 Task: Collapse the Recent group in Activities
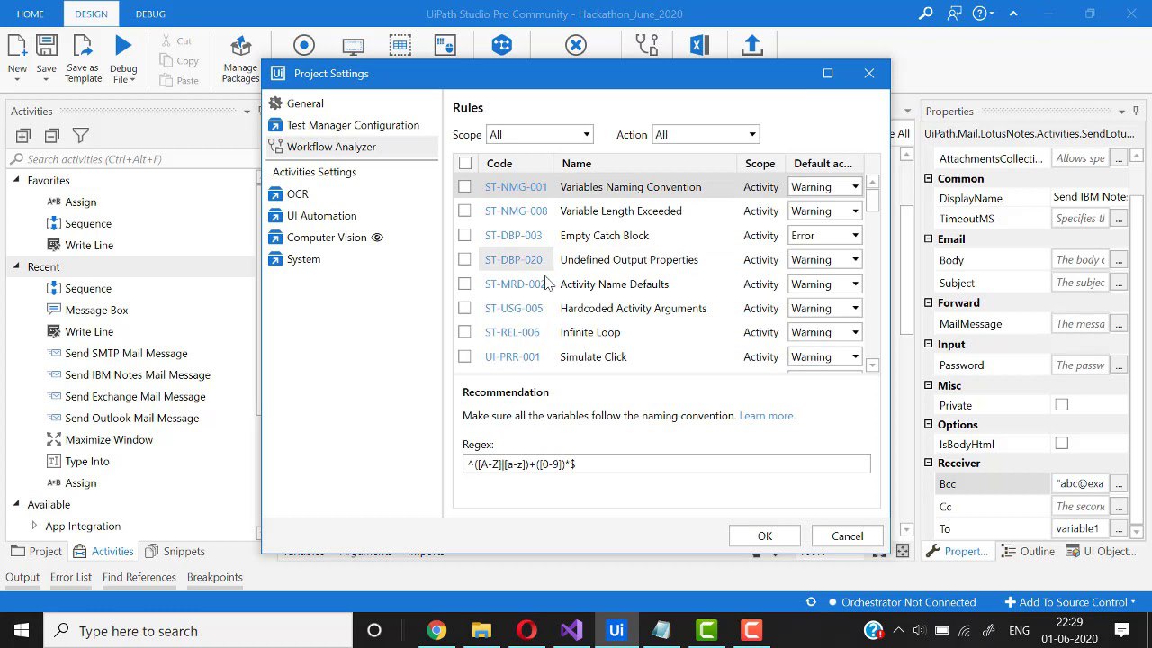click(x=16, y=266)
